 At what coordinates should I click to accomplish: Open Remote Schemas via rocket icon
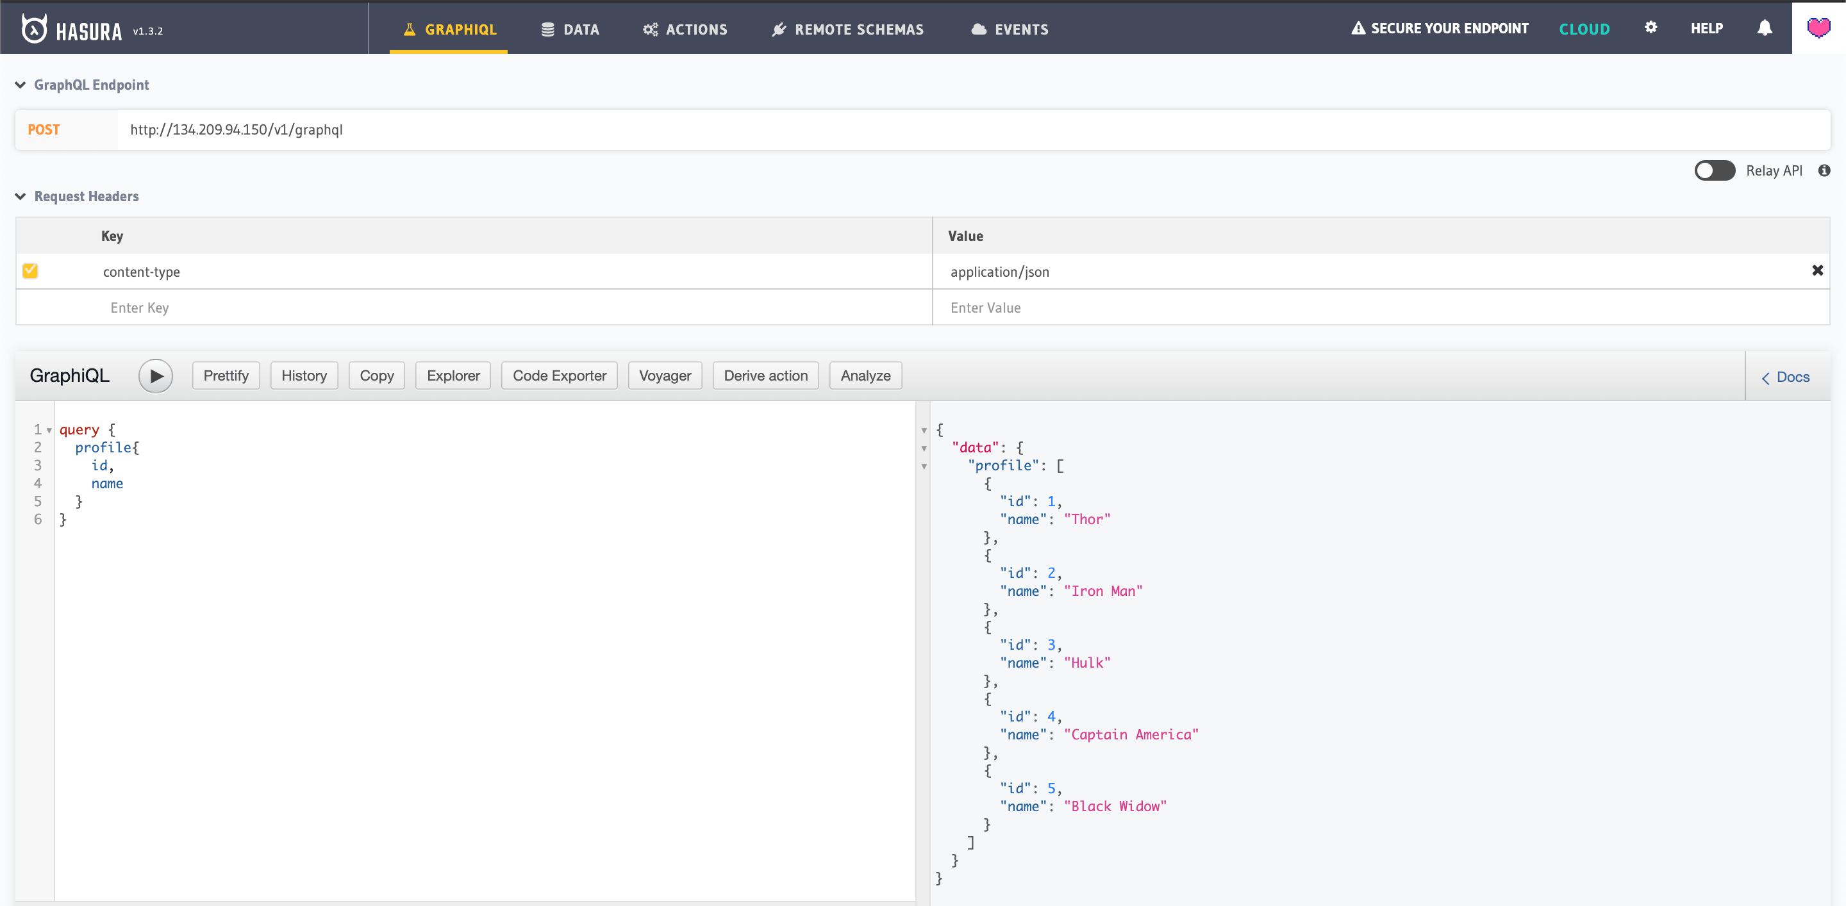tap(778, 29)
